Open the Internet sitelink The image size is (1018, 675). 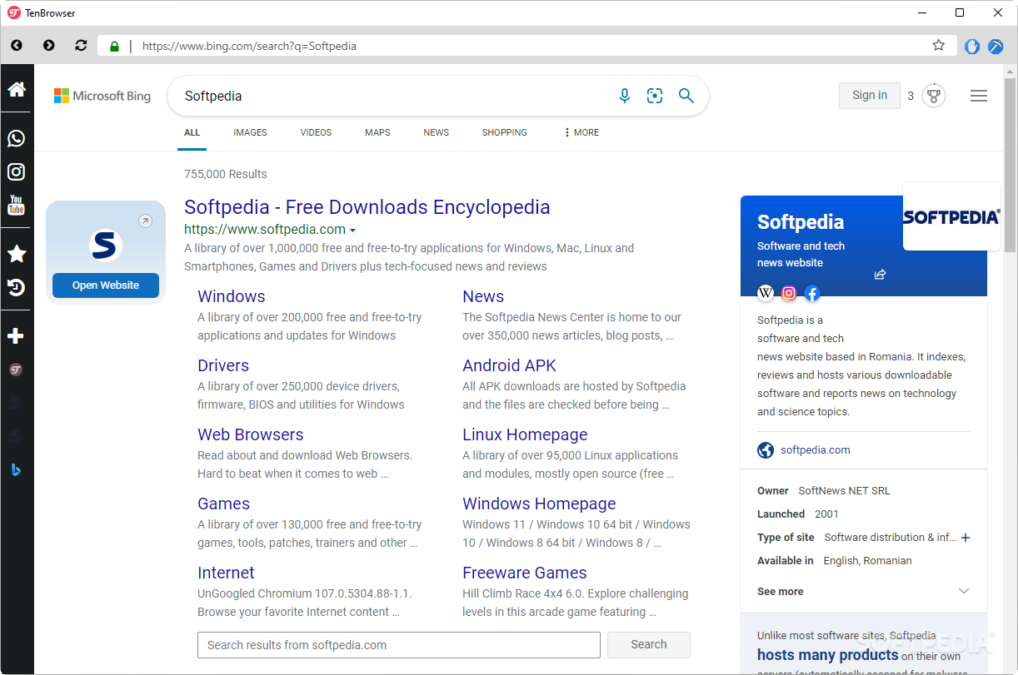point(226,573)
